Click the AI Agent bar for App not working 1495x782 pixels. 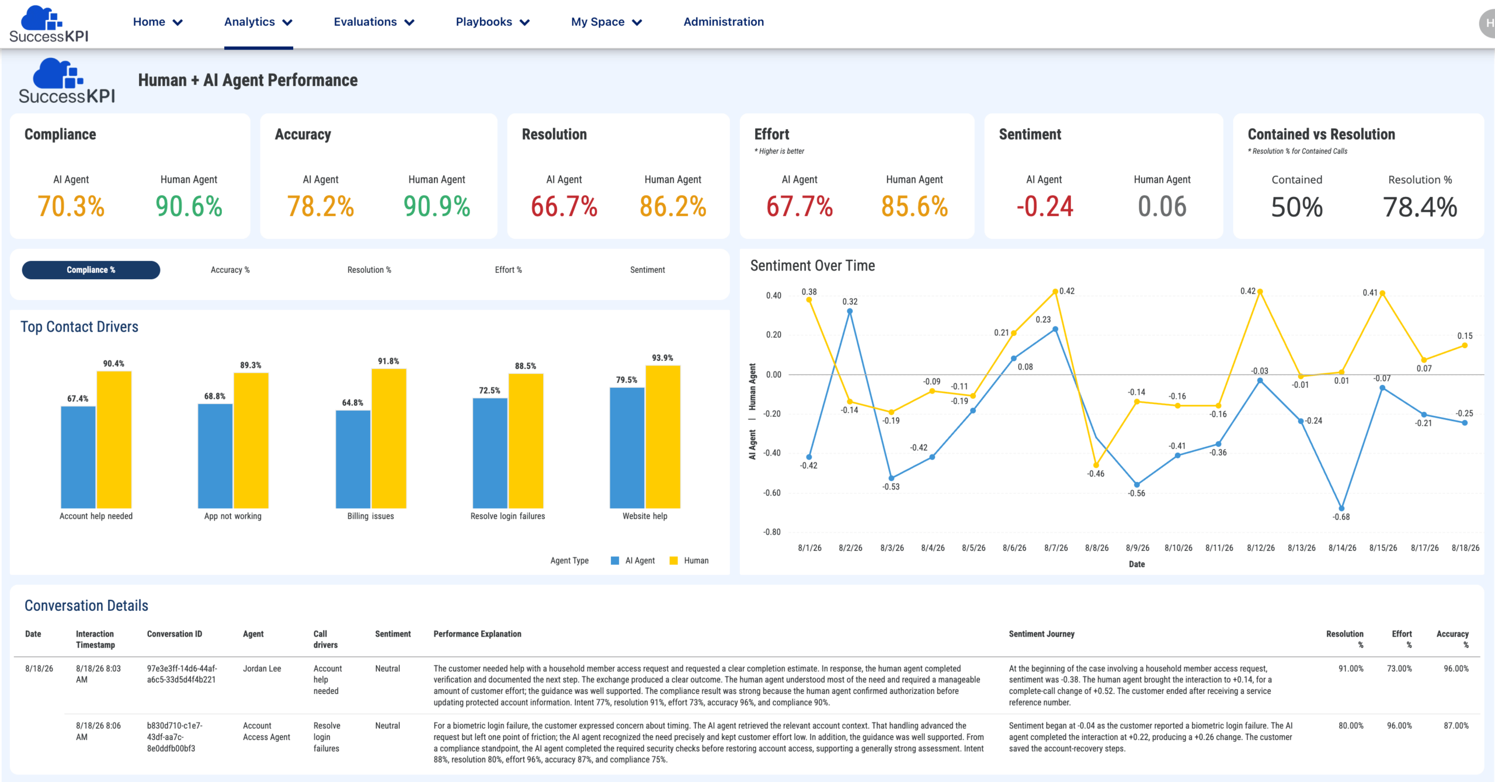click(215, 456)
